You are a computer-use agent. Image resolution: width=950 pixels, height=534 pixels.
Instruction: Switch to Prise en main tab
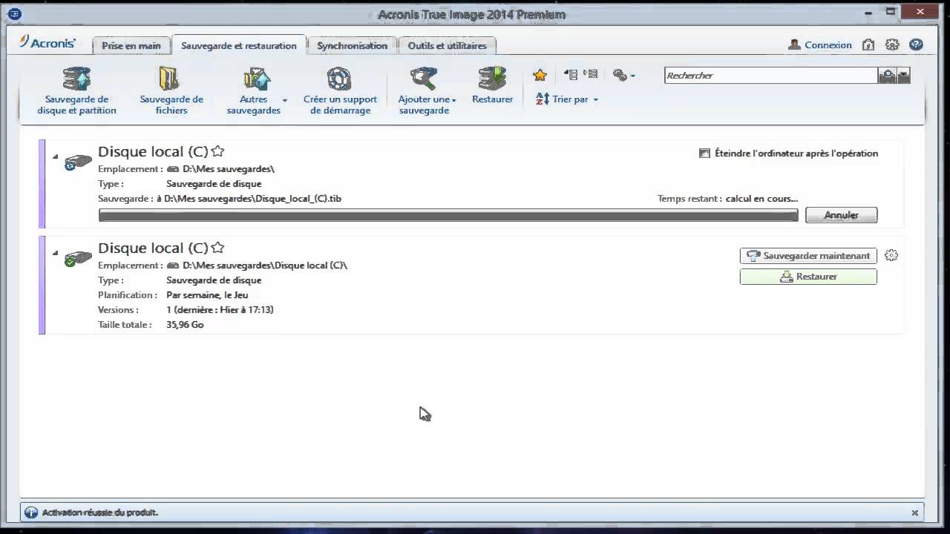(x=131, y=45)
